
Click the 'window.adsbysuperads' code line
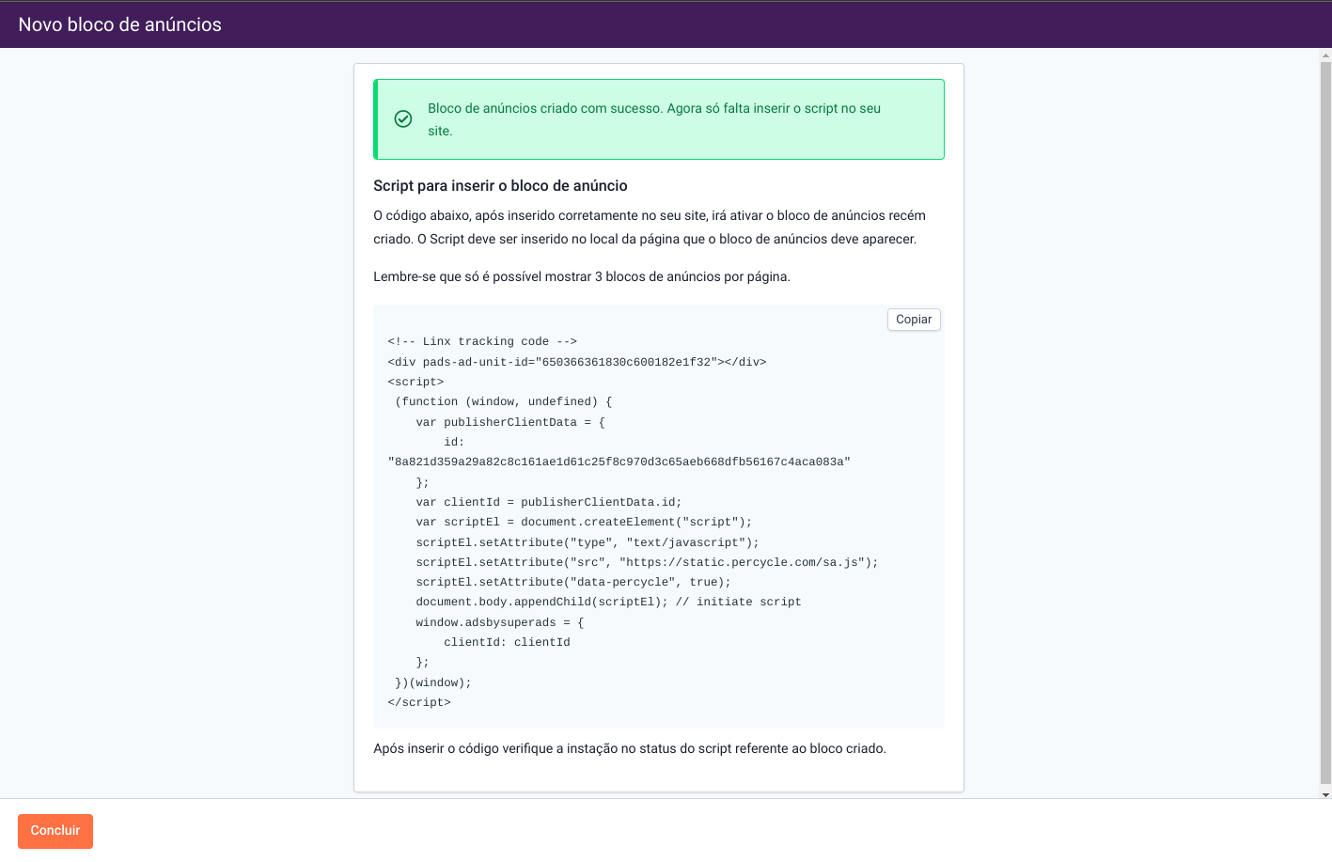499,622
